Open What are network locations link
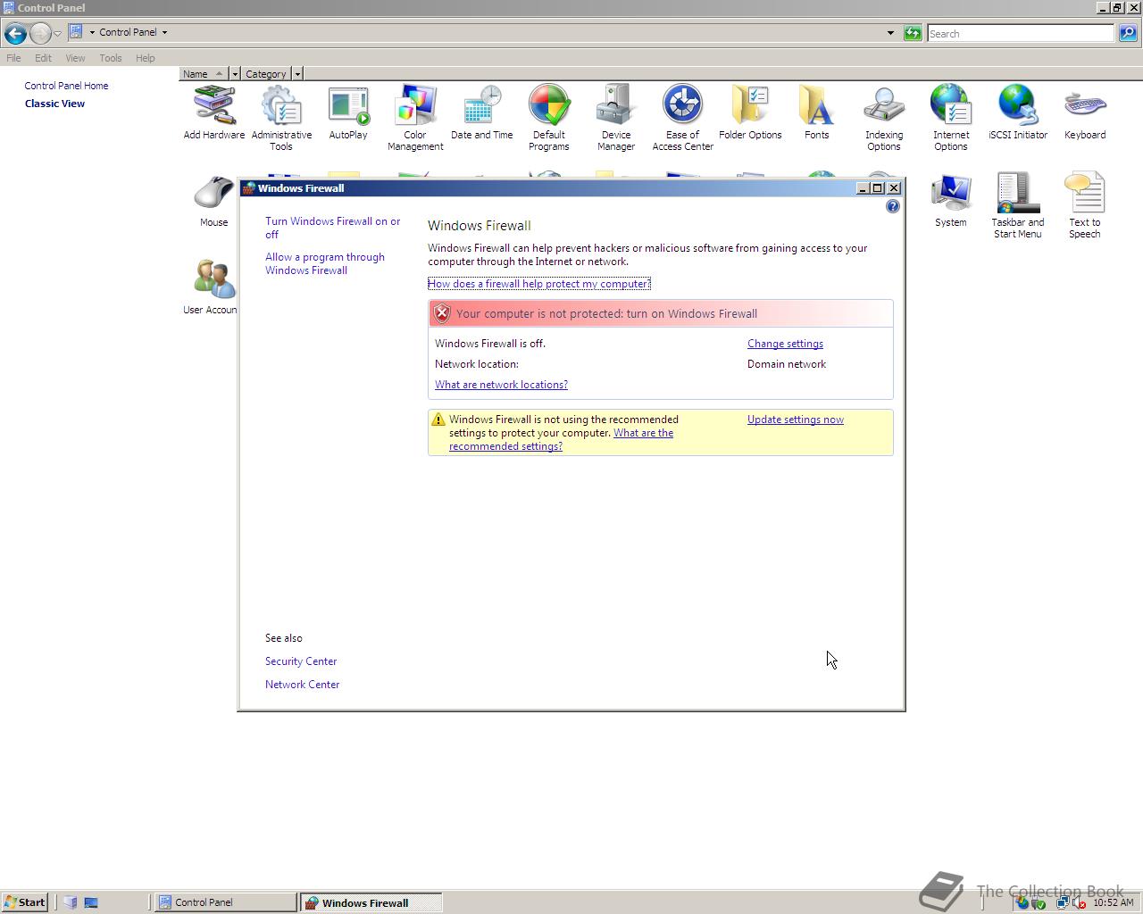 [501, 385]
